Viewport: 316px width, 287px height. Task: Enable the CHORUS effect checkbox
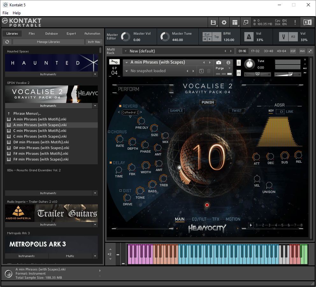[x=109, y=132]
